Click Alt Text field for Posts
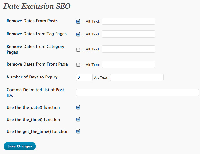200x154 pixels. pyautogui.click(x=128, y=21)
